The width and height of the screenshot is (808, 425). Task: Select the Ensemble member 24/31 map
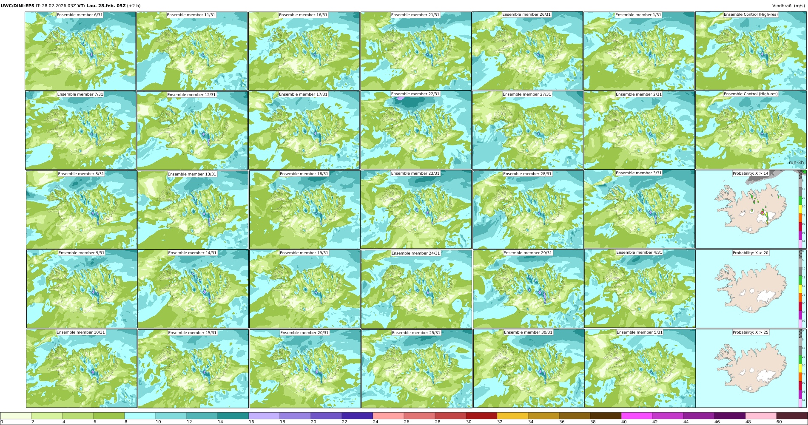[416, 289]
